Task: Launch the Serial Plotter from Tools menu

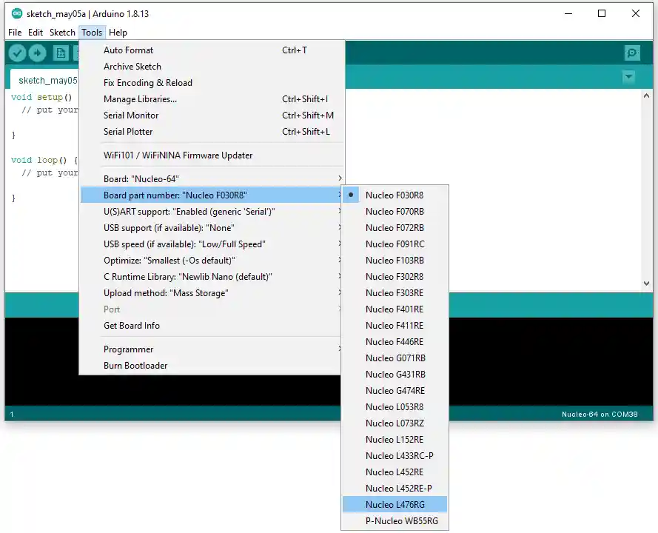Action: point(128,132)
